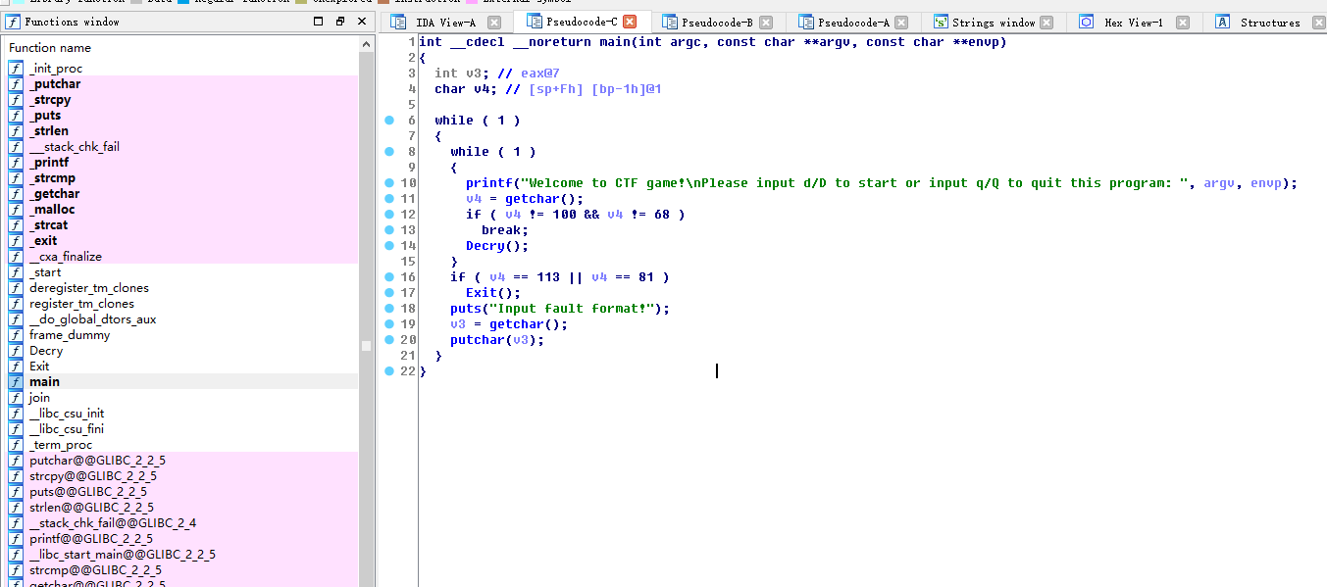Image resolution: width=1327 pixels, height=587 pixels.
Task: Select frame_dummy in the Functions list
Action: pos(69,335)
